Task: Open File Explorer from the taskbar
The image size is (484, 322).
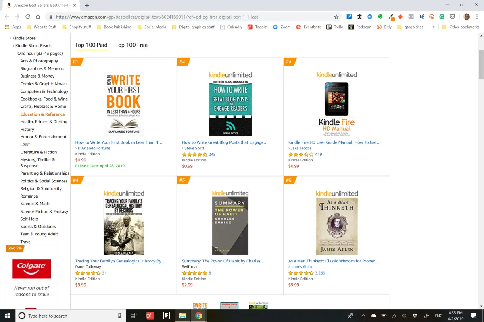Action: coord(182,316)
